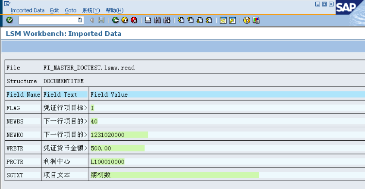The width and height of the screenshot is (365, 189).
Task: Jump to Last Page icon
Action: [x=209, y=20]
